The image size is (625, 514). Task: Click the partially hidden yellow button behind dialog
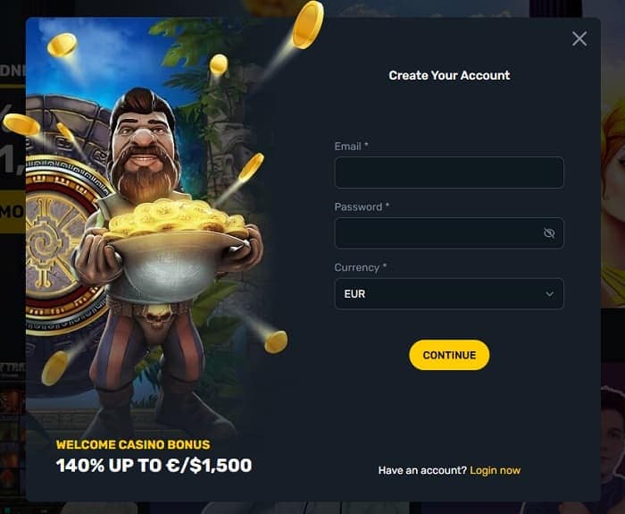click(12, 212)
